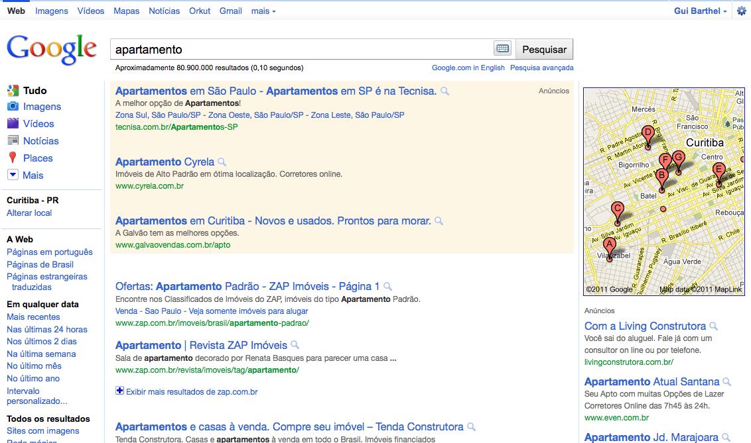
Task: Preview magnifier beside Apartamento Jd. Marajoara
Action: pos(726,437)
